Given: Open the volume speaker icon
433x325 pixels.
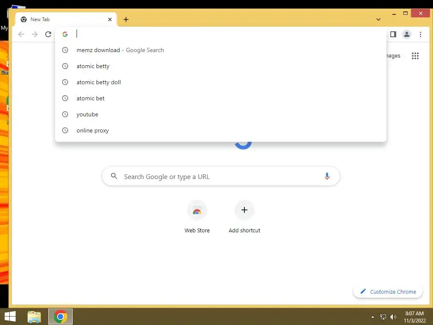Looking at the screenshot, I should [393, 317].
